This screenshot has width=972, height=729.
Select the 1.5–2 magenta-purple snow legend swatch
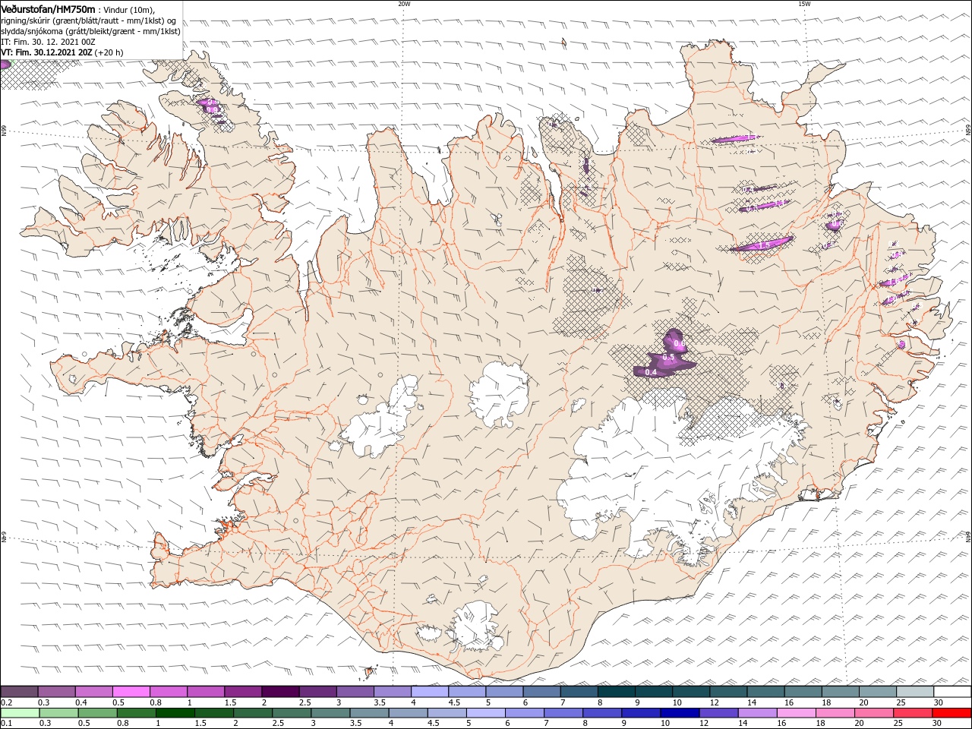[x=243, y=692]
